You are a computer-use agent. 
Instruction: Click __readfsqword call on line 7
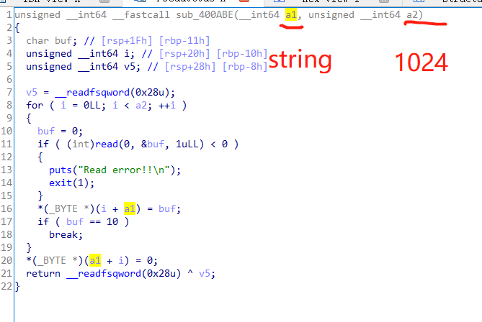[92, 92]
